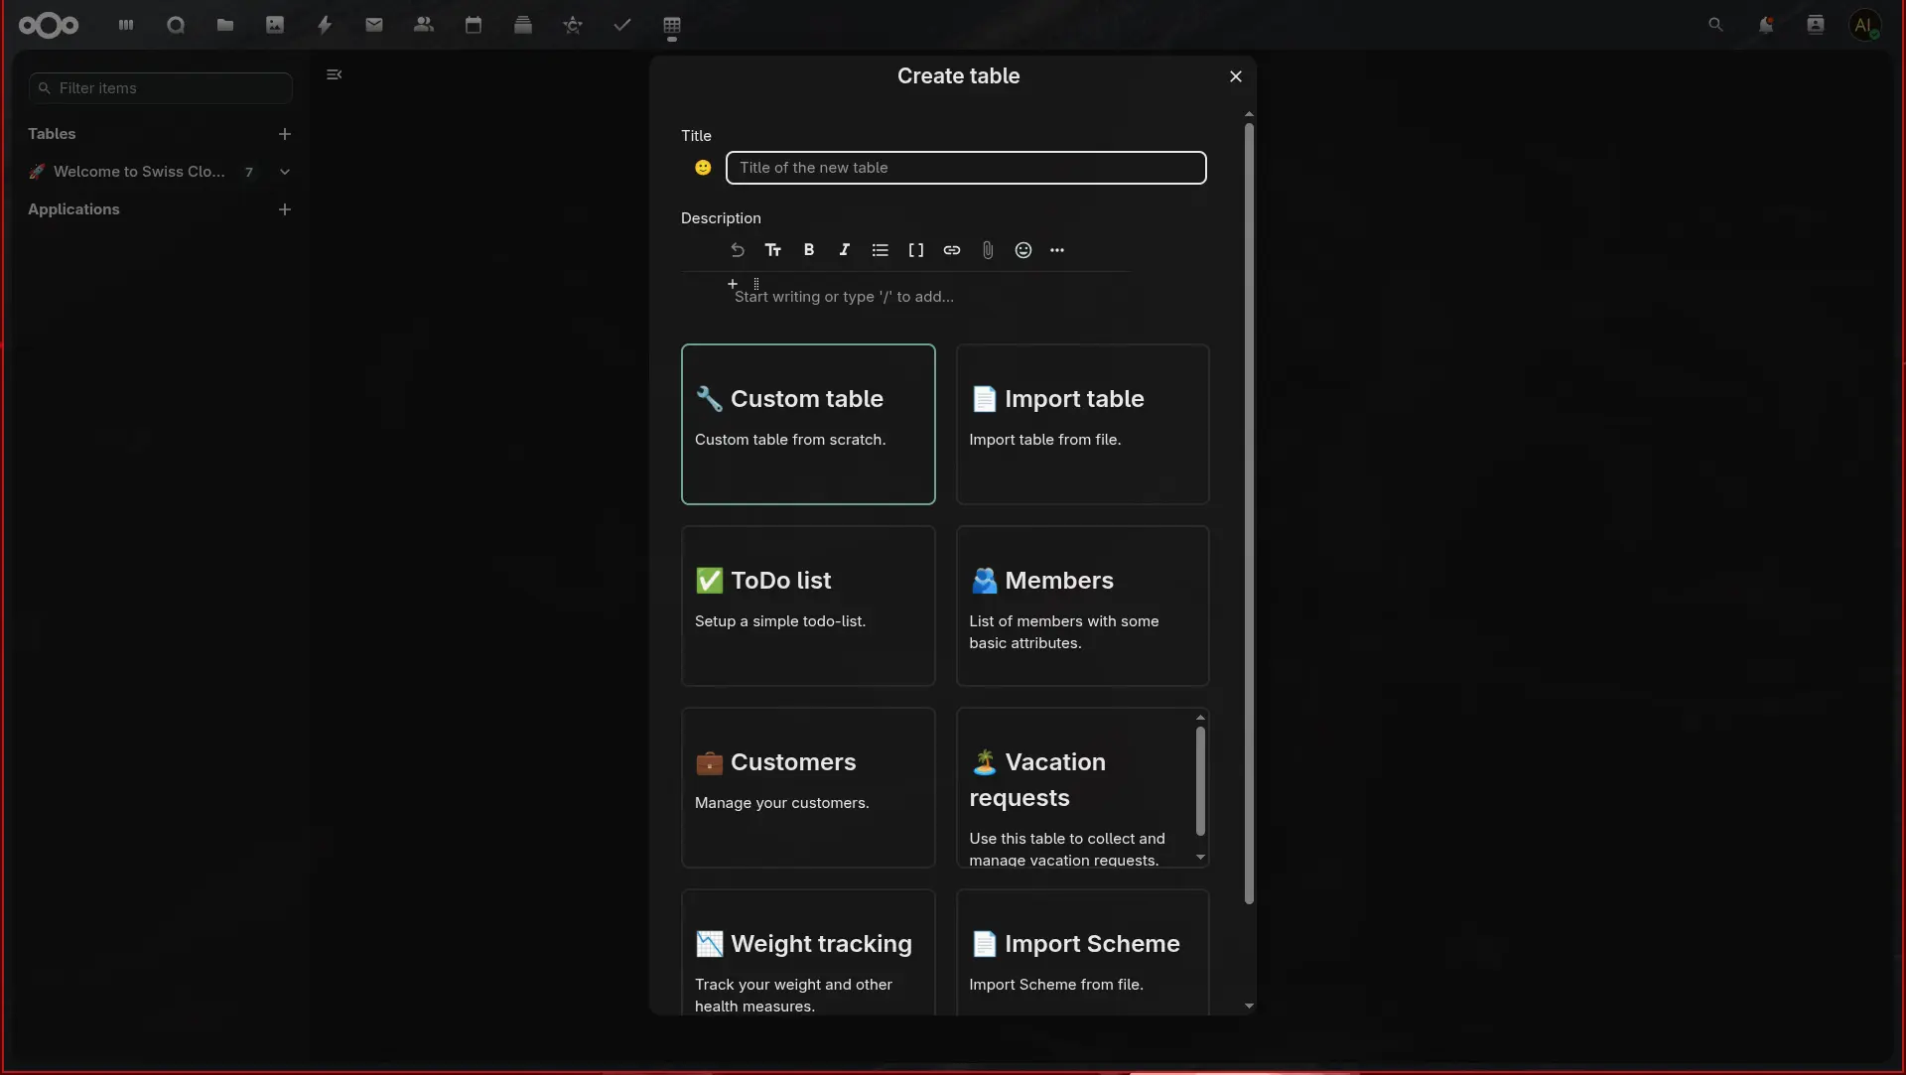Select the Custom table template
1906x1075 pixels.
click(808, 424)
